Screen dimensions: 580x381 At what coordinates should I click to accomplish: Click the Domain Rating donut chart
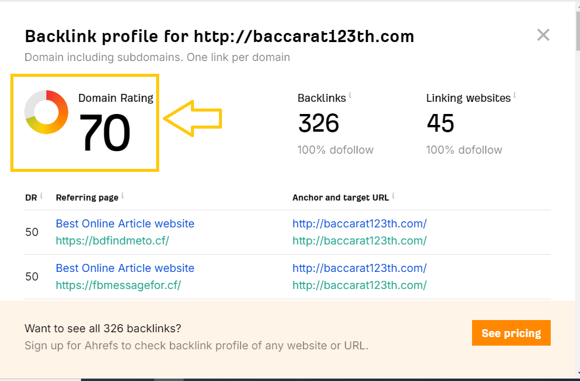click(x=46, y=112)
